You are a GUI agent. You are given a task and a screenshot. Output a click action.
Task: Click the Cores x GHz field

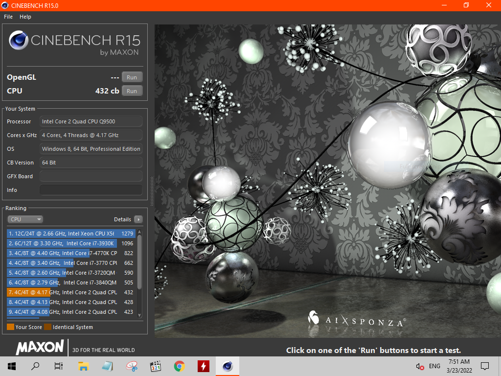(x=91, y=135)
